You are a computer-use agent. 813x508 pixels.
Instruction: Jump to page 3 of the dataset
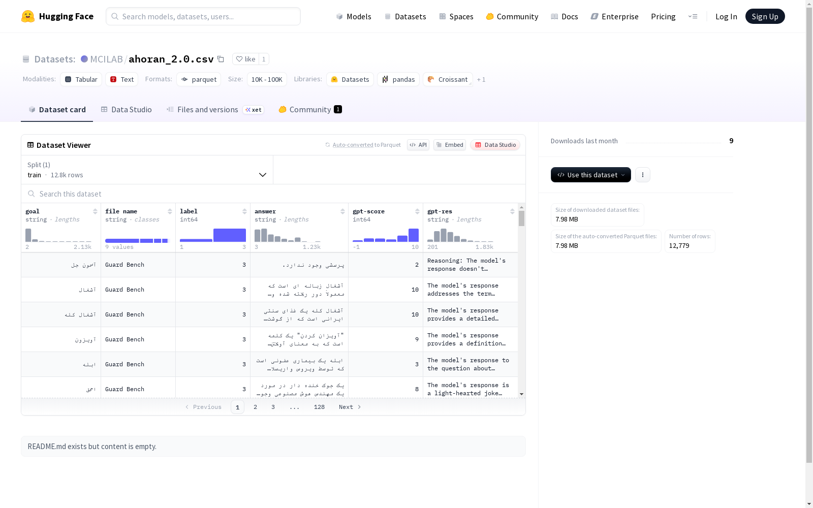[273, 407]
